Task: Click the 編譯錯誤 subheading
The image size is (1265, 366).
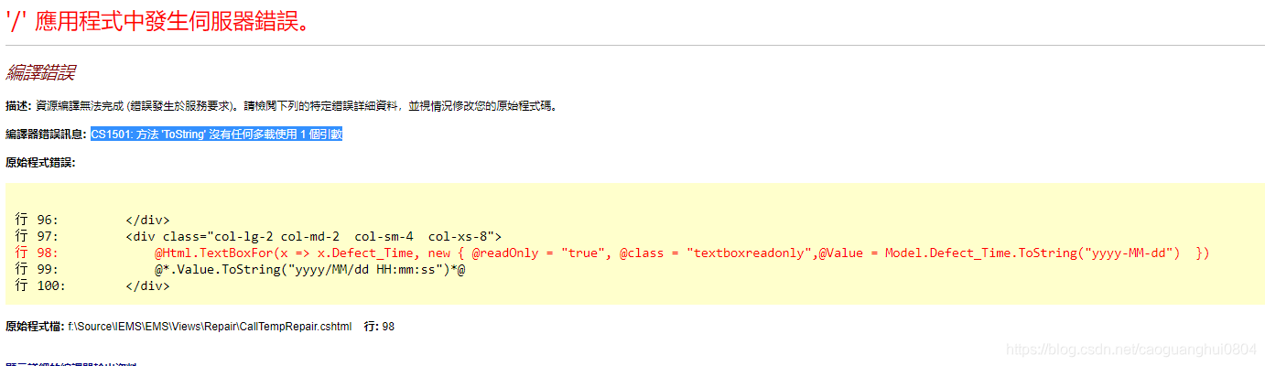Action: 40,72
